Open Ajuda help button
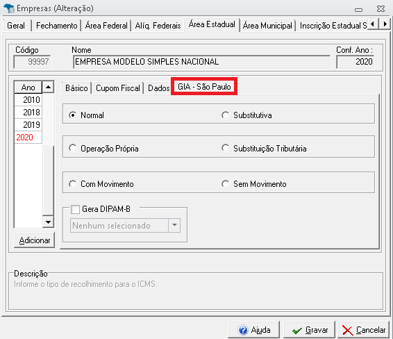The width and height of the screenshot is (393, 339). pyautogui.click(x=254, y=330)
